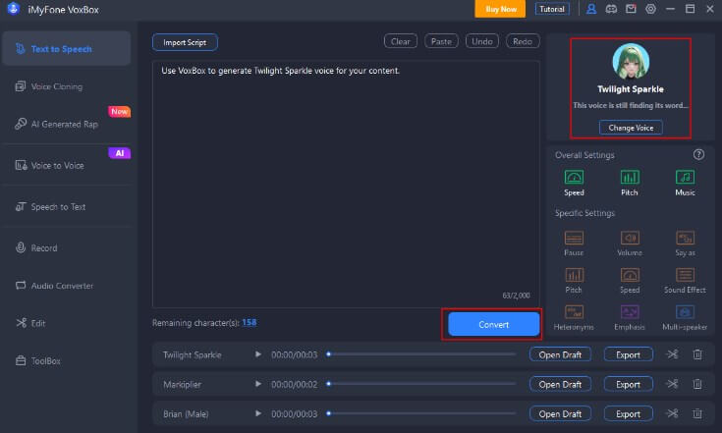Open the Tutorial

[552, 9]
